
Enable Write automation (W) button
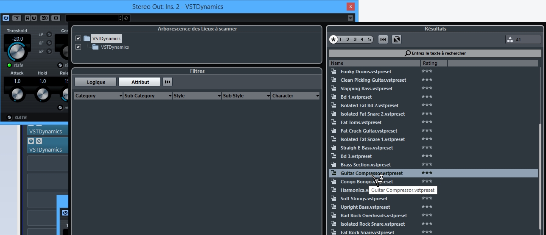pyautogui.click(x=34, y=18)
